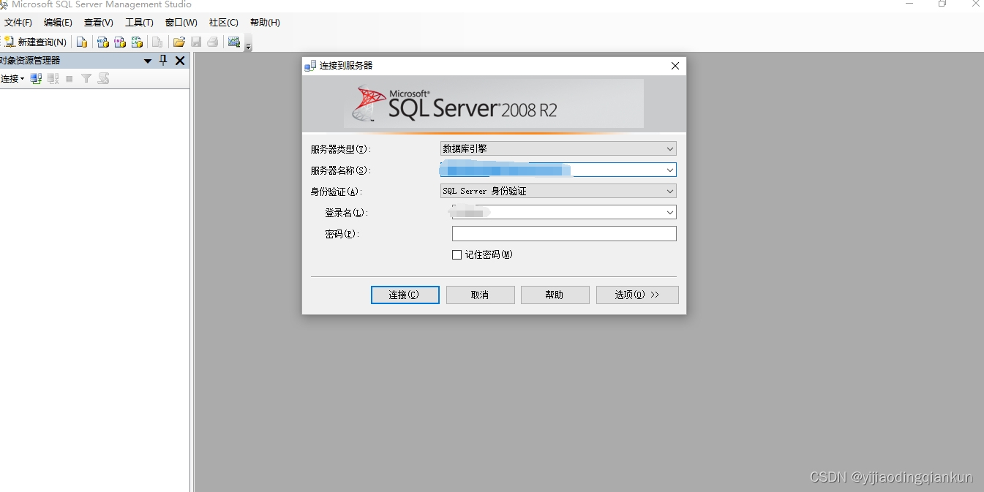984x492 pixels.
Task: Click the Connect to Server dialog title icon
Action: click(x=310, y=66)
